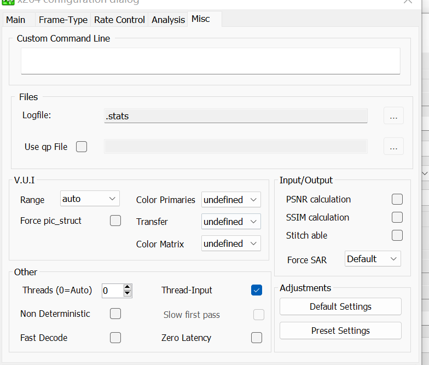
Task: Expand the Color Matrix dropdown
Action: point(231,244)
